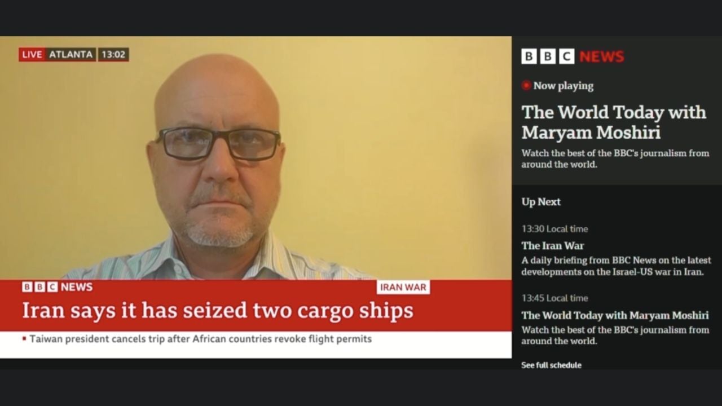Click the Now playing label text
This screenshot has height=406, width=722.
(563, 86)
